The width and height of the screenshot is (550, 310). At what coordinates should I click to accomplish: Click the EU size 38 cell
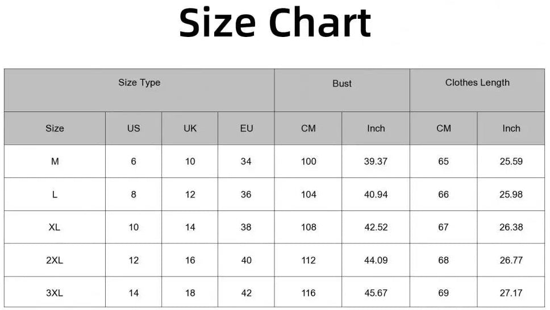[246, 228]
